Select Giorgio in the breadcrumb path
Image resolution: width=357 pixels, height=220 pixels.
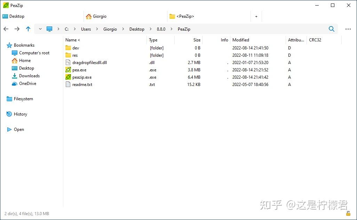click(x=110, y=29)
